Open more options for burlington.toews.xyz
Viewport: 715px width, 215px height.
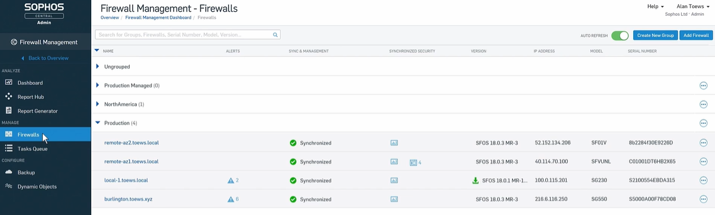point(703,199)
